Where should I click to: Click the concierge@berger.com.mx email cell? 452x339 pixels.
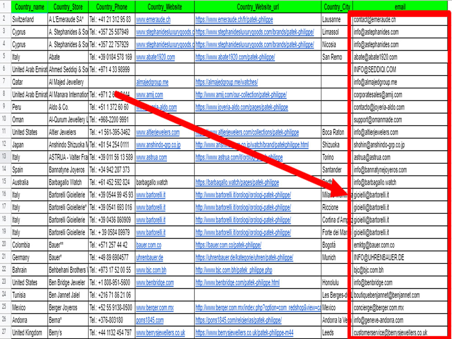pos(400,307)
